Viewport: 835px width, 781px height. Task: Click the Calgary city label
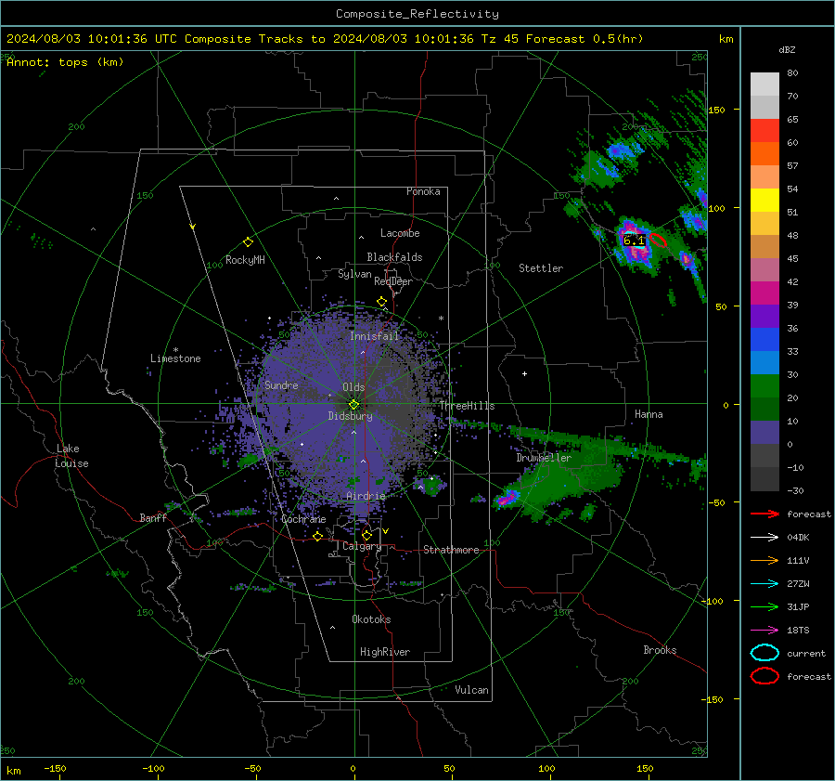(x=362, y=546)
